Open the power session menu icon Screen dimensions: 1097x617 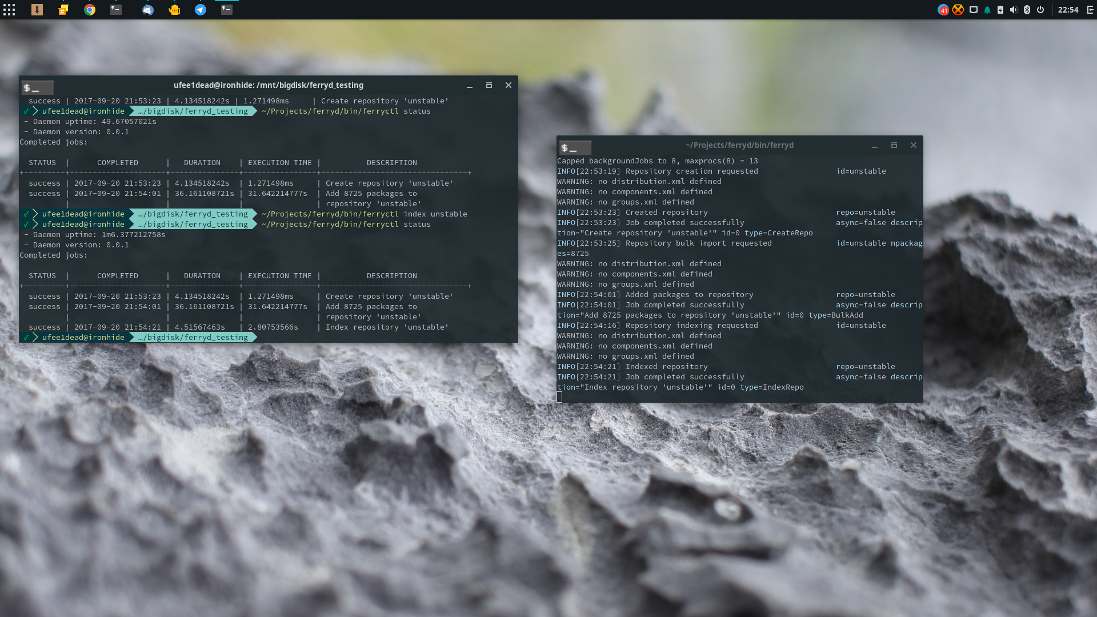tap(1040, 10)
